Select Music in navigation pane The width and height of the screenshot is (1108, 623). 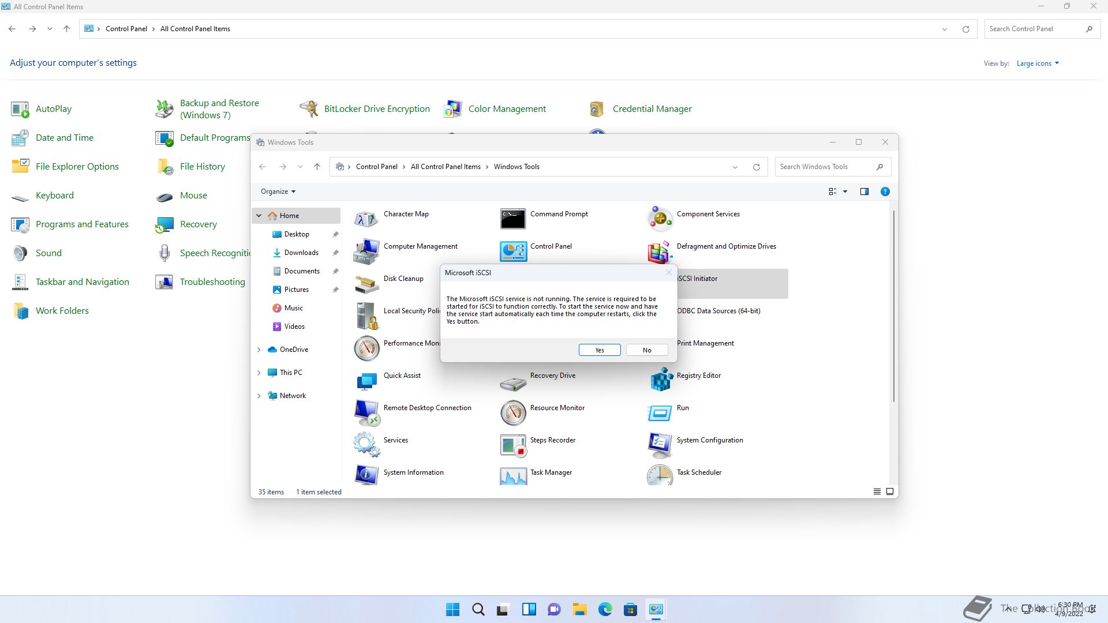tap(293, 308)
